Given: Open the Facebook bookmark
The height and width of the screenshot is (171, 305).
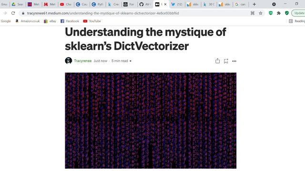Looking at the screenshot, I should click(x=70, y=21).
